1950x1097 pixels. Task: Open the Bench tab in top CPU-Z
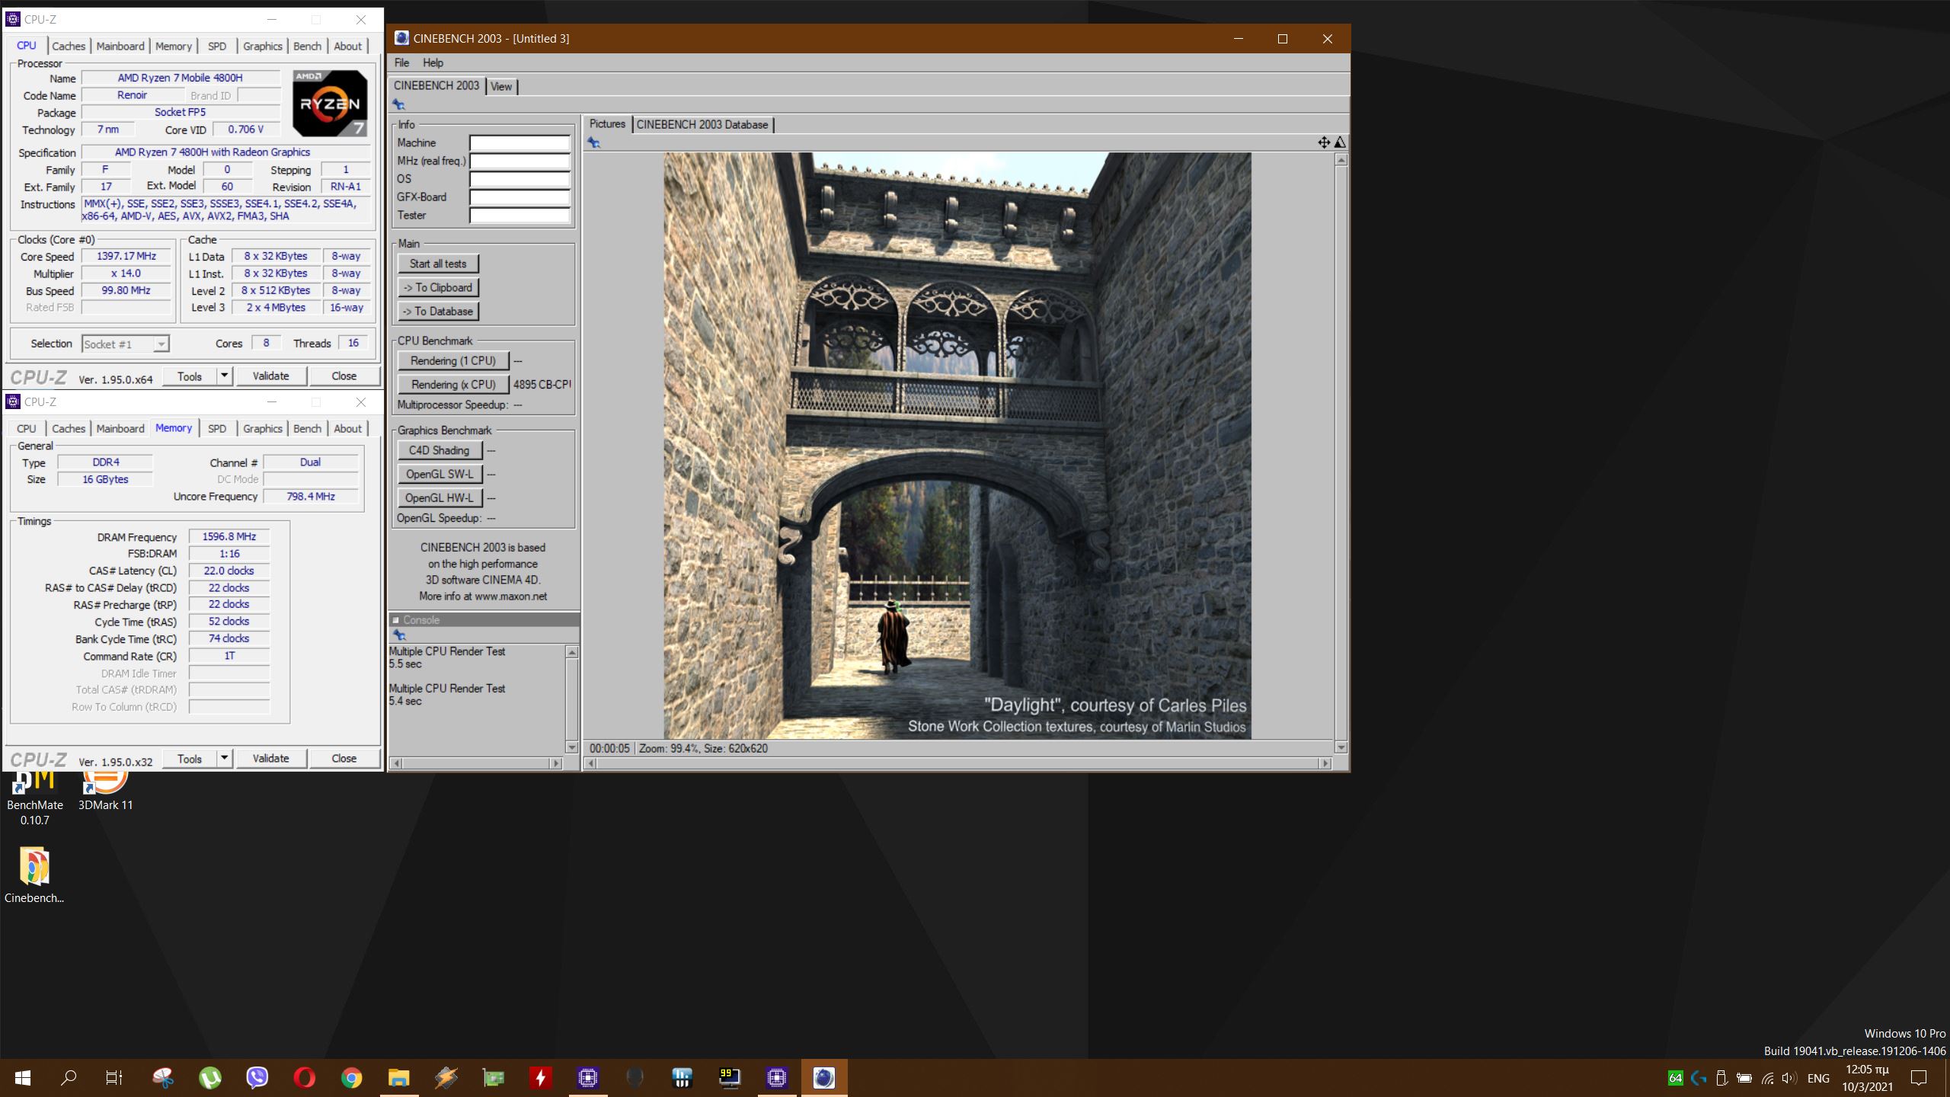pos(308,46)
